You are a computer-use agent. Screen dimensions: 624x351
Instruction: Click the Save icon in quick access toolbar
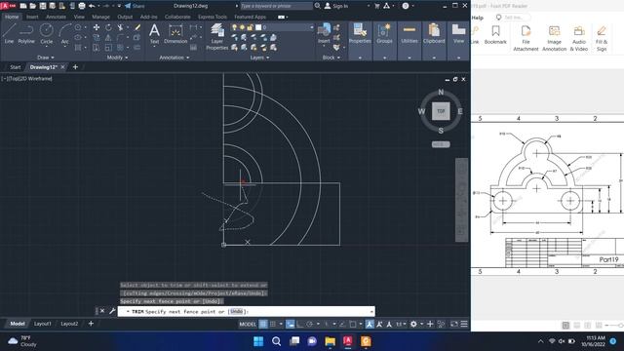point(43,6)
